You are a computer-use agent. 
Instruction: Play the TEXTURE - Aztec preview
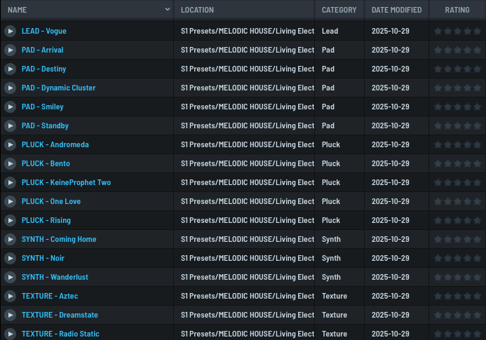tap(10, 297)
